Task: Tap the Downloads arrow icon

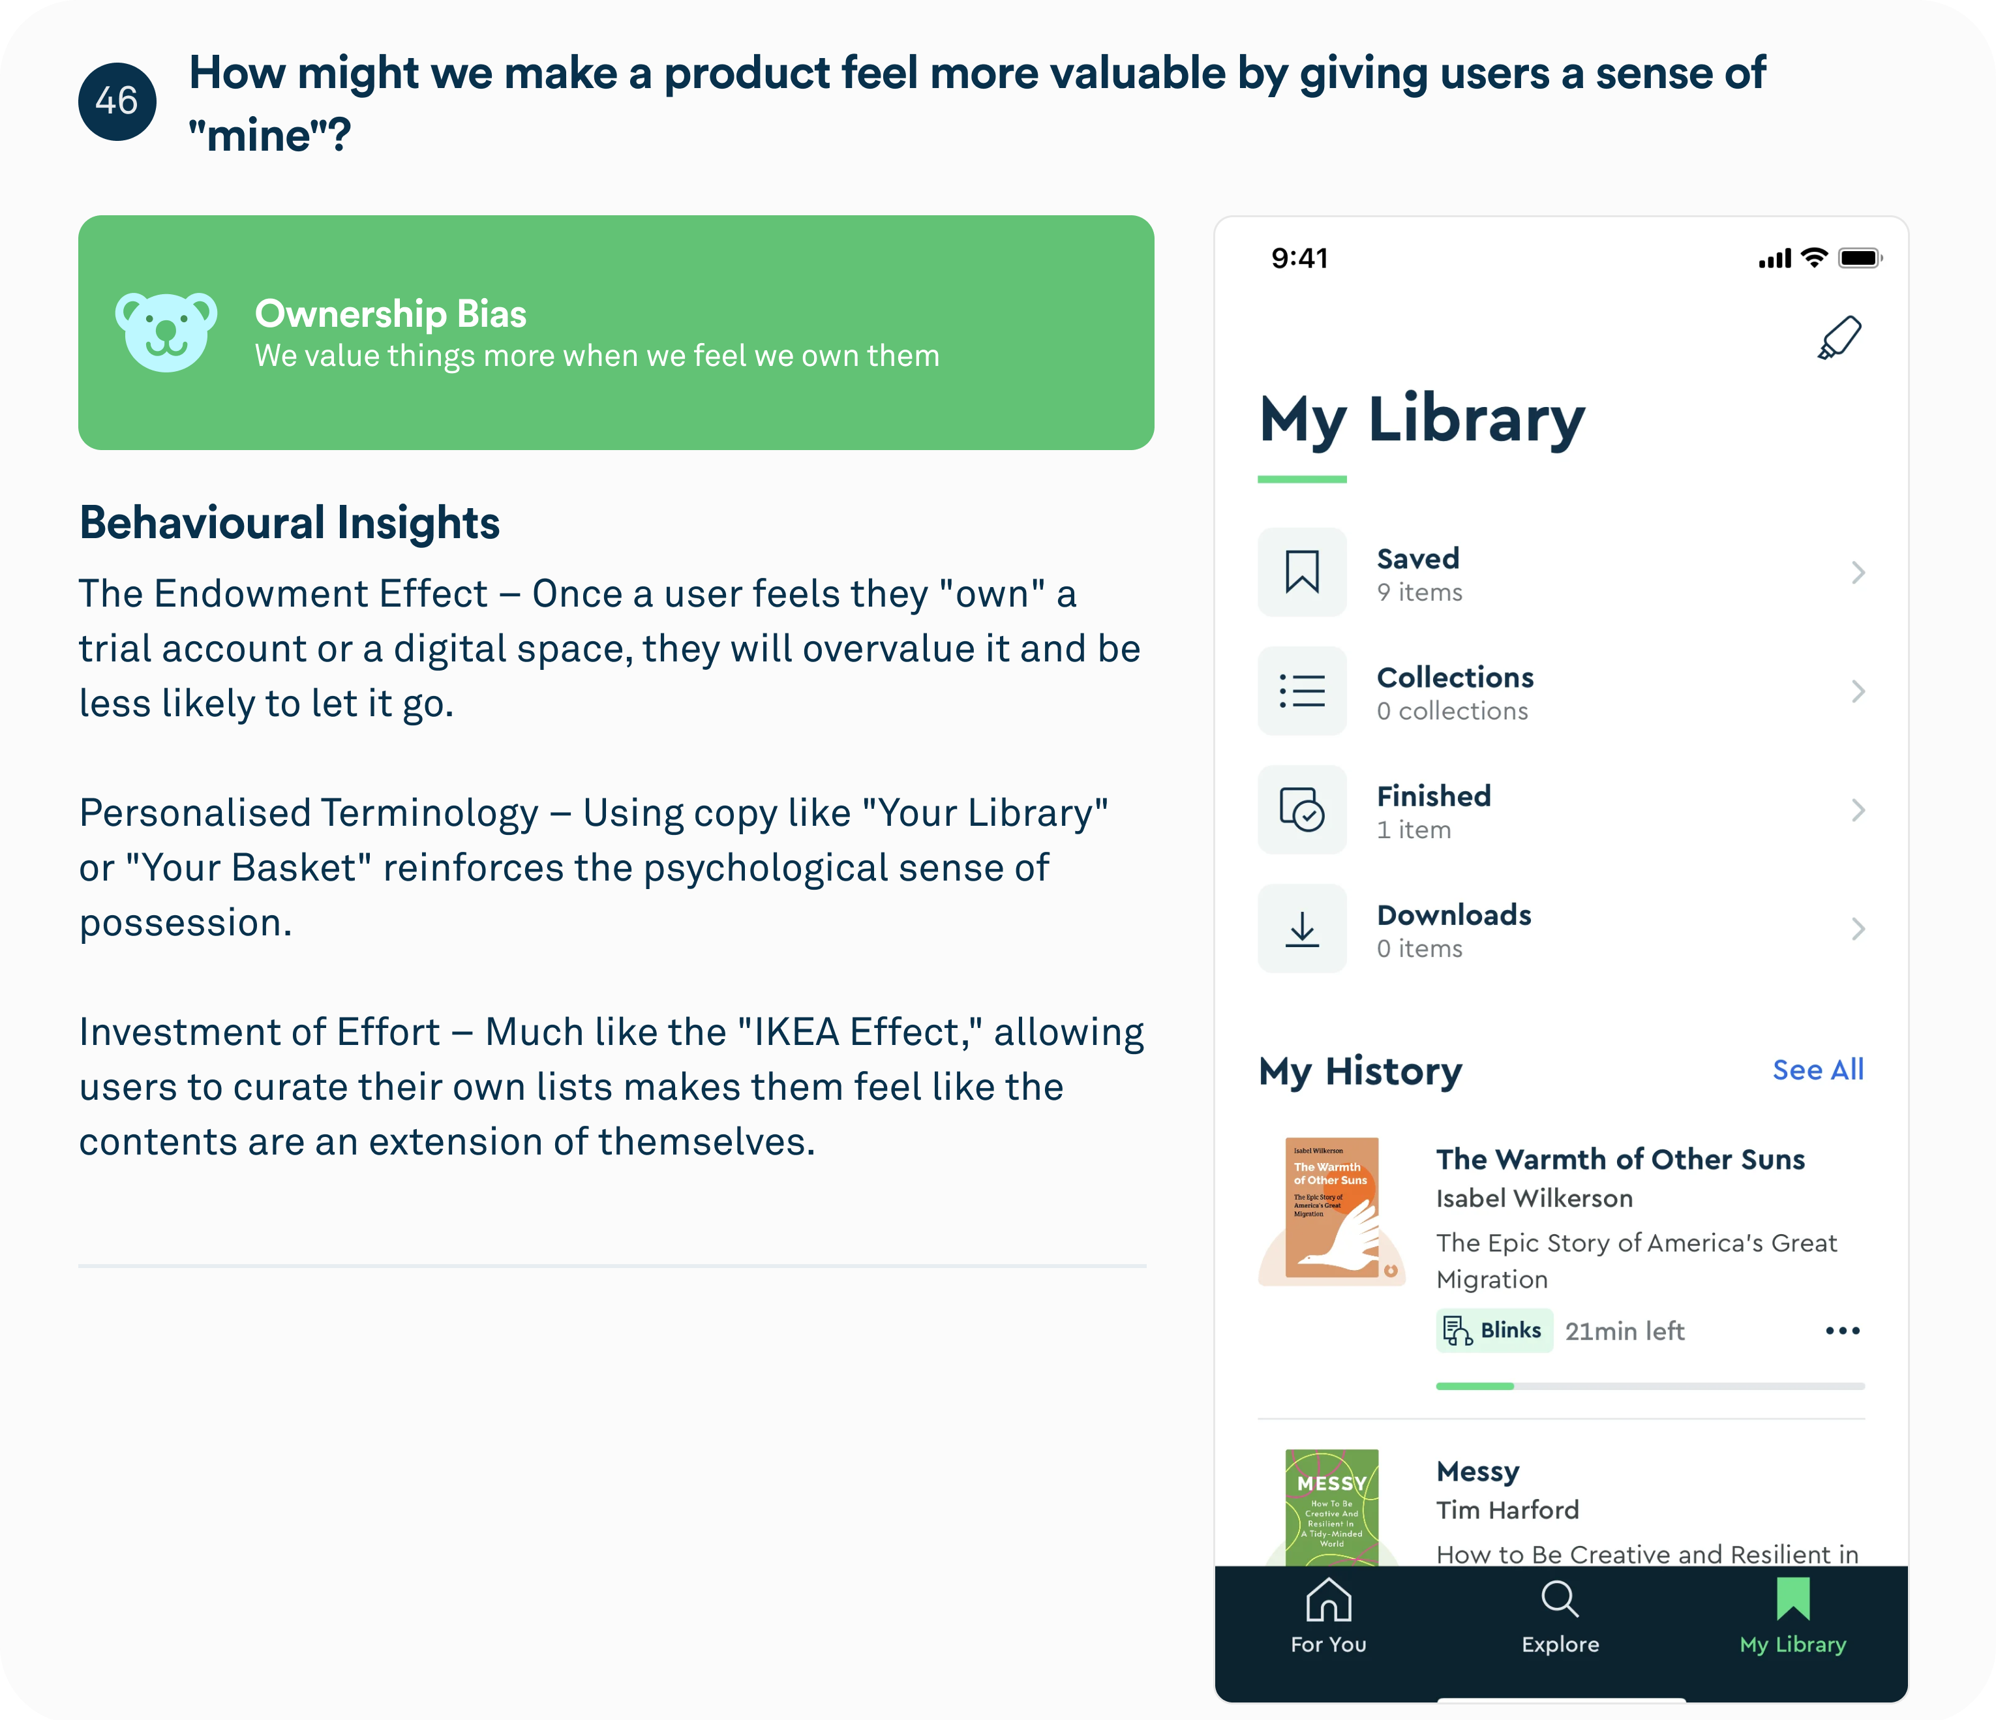Action: tap(1301, 928)
